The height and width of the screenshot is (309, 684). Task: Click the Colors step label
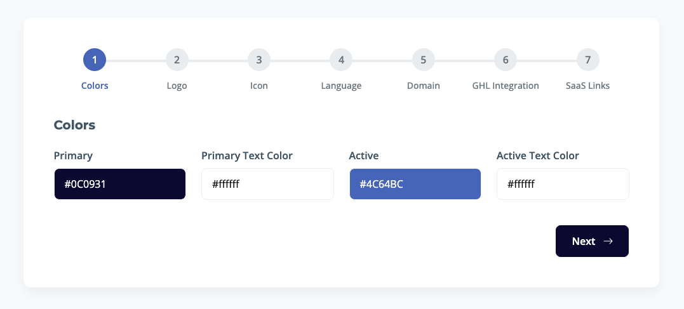click(x=95, y=86)
